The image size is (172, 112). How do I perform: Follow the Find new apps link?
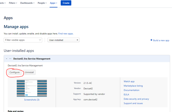tap(66, 33)
